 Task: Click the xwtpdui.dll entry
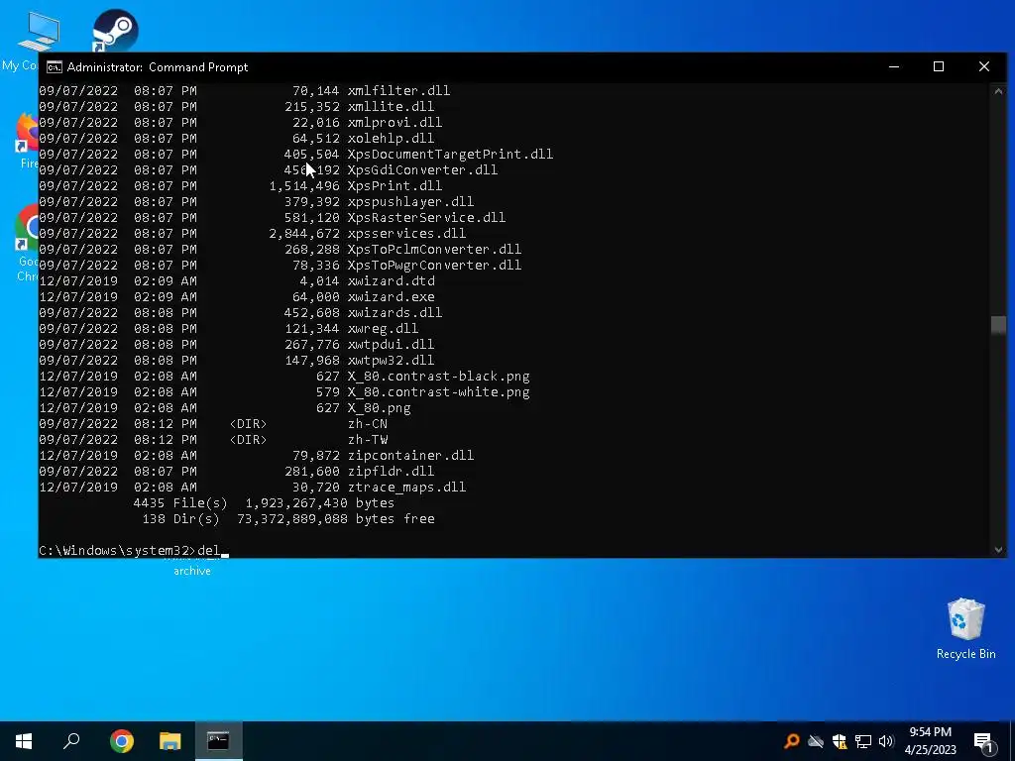[x=391, y=344]
